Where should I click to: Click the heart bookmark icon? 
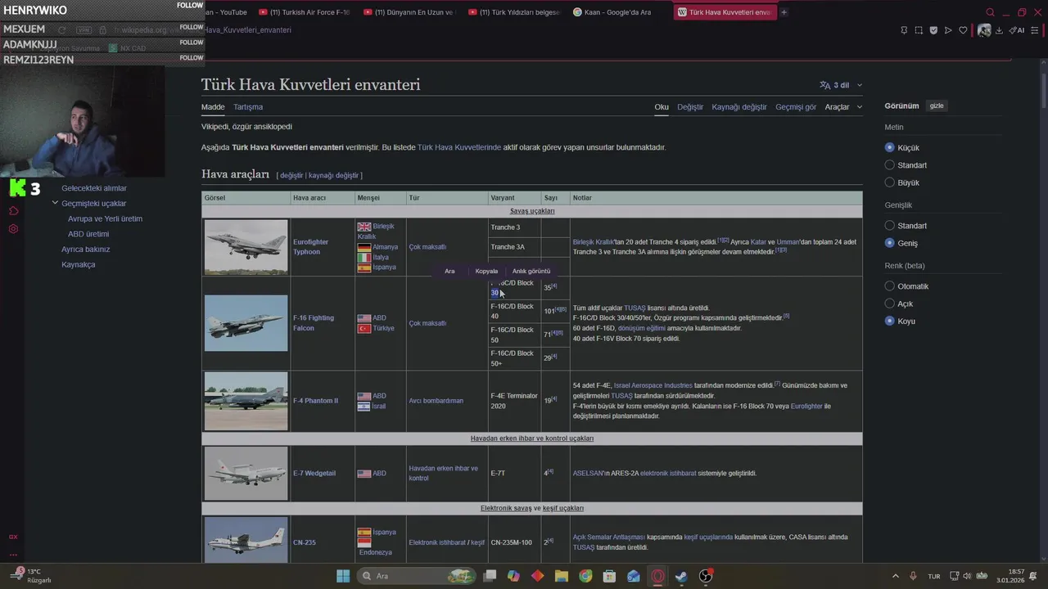coord(963,30)
